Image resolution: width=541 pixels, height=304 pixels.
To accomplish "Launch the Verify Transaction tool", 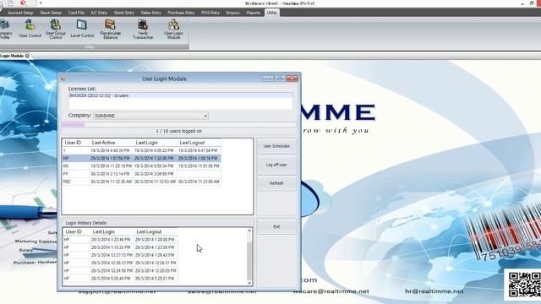I will point(143,30).
